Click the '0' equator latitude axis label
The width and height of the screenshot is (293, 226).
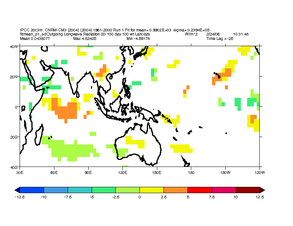[x=16, y=107]
